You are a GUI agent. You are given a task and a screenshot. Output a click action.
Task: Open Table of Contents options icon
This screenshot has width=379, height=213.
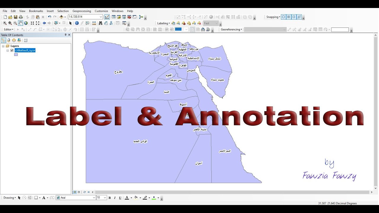(x=25, y=40)
